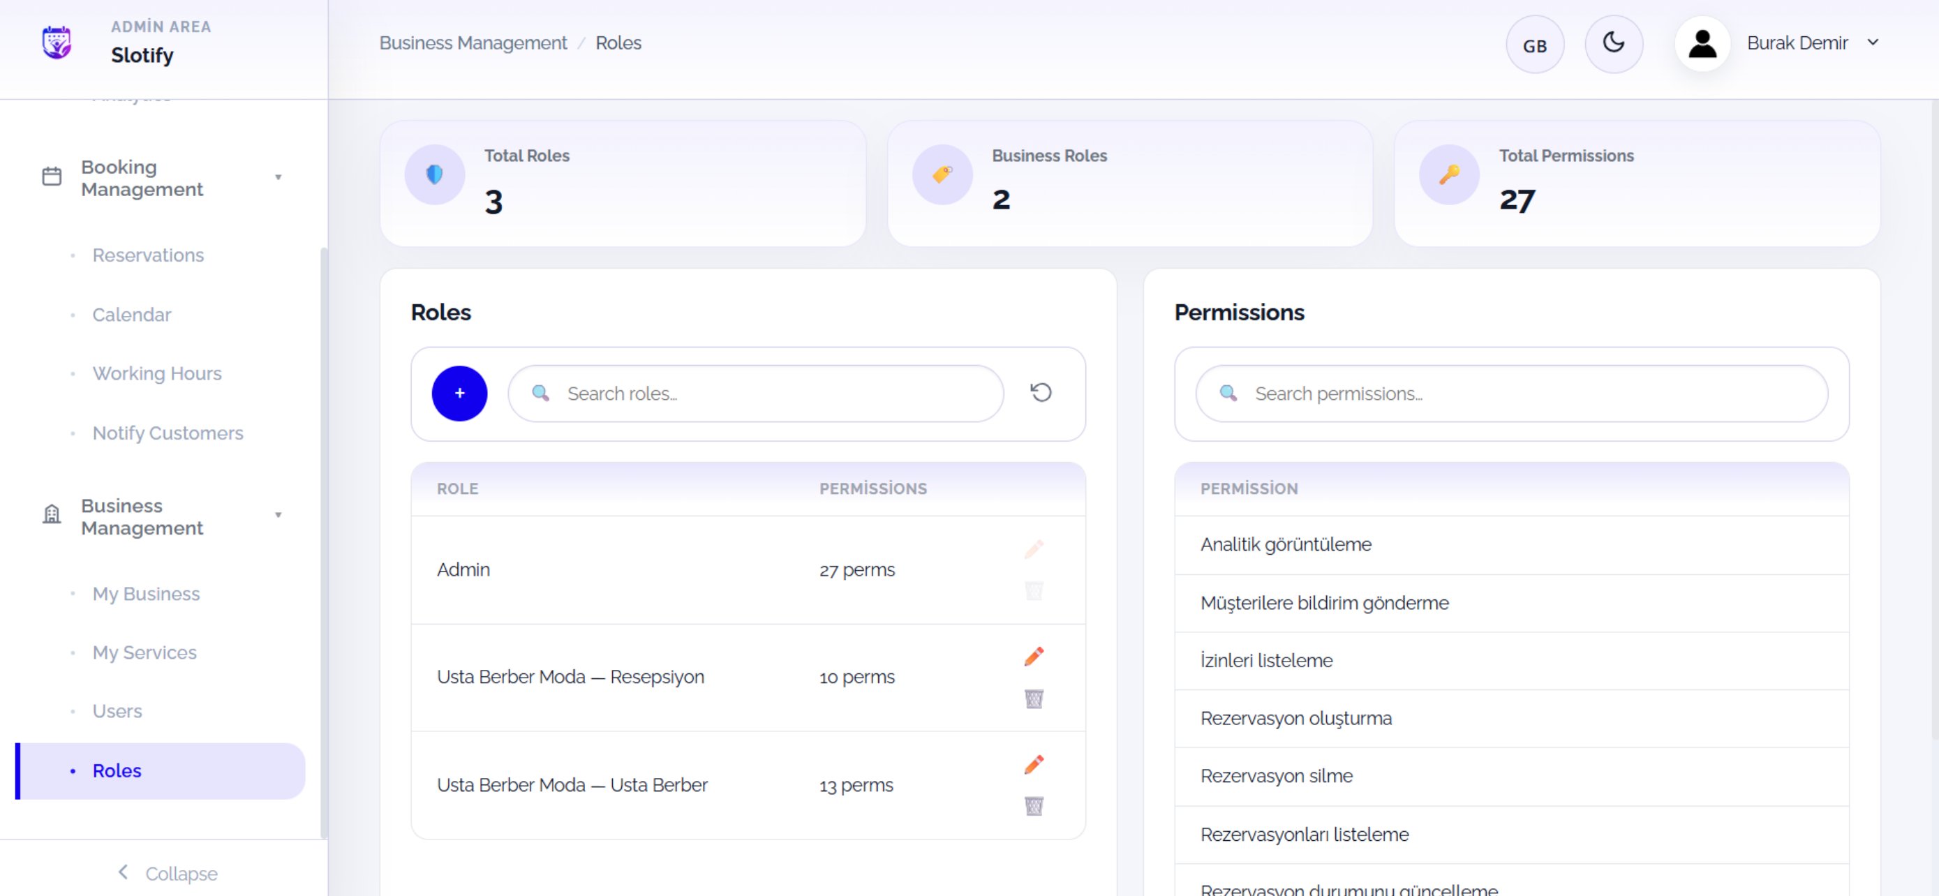
Task: Click the Total Roles value 3
Action: pos(493,202)
